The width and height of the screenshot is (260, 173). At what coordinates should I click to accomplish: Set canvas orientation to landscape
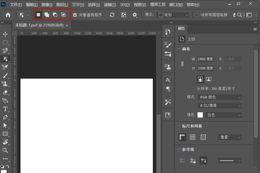[209, 79]
